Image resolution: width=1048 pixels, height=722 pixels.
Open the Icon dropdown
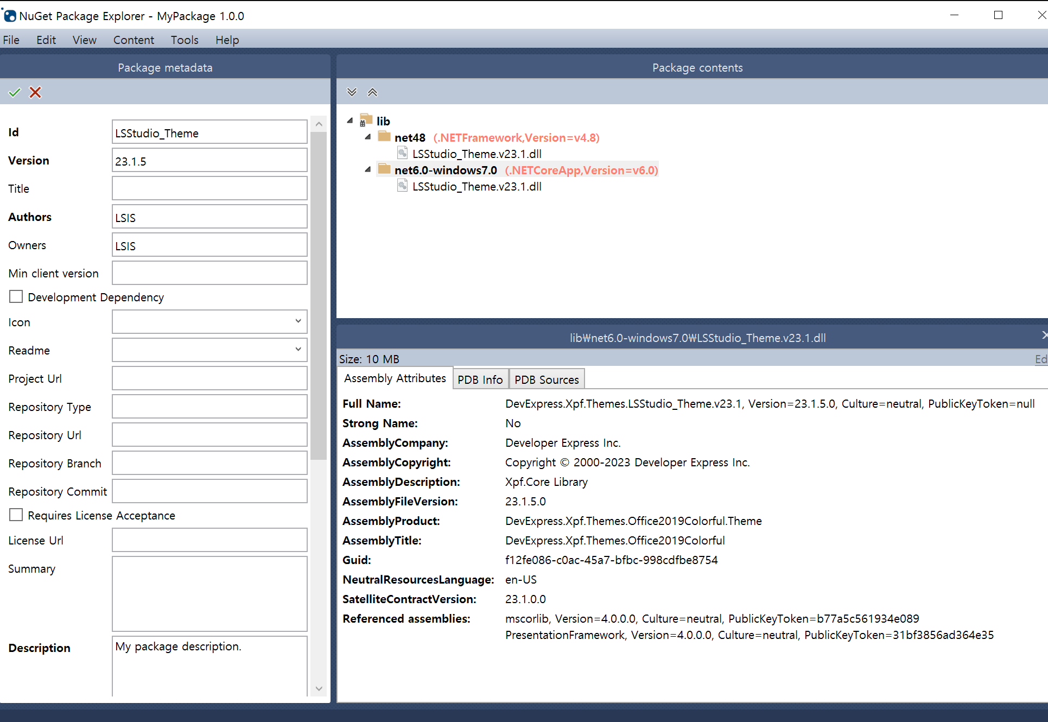pyautogui.click(x=298, y=321)
